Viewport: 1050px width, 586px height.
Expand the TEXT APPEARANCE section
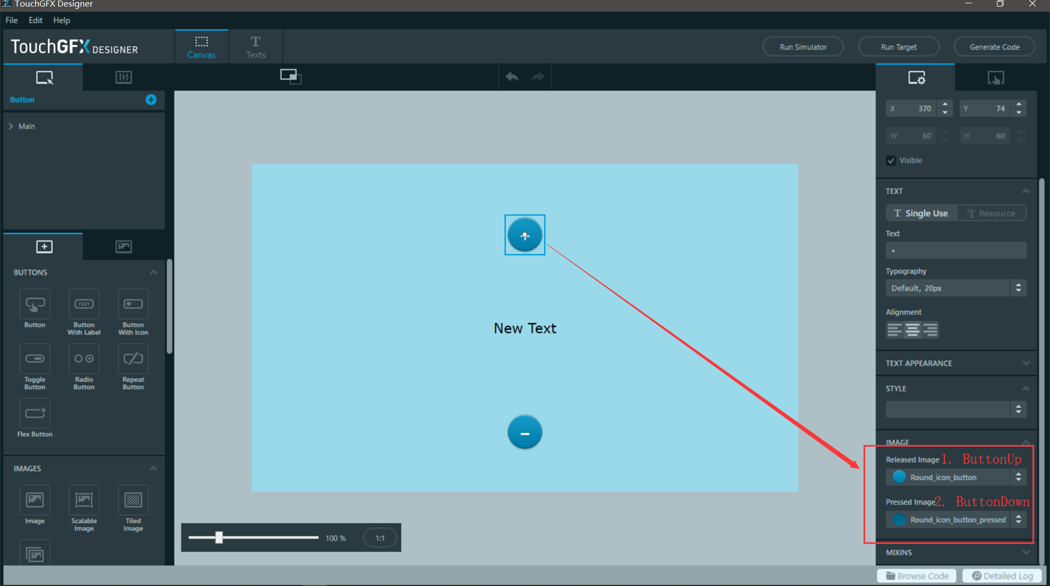(1026, 363)
